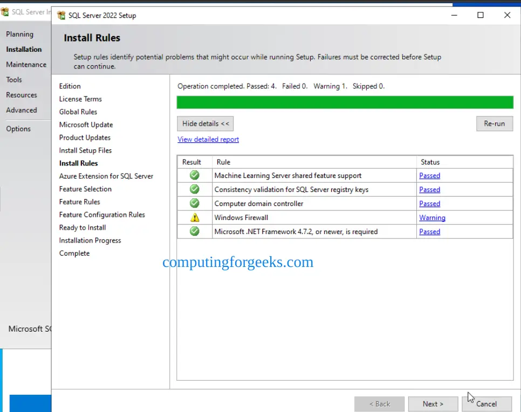Minimize the SQL Server 2022 Setup window

454,15
